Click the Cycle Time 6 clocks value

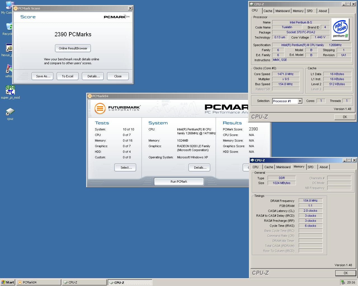(310, 226)
